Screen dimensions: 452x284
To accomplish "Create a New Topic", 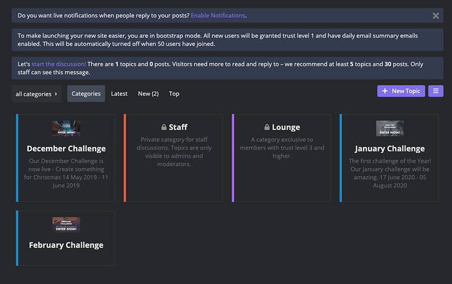I will [401, 91].
